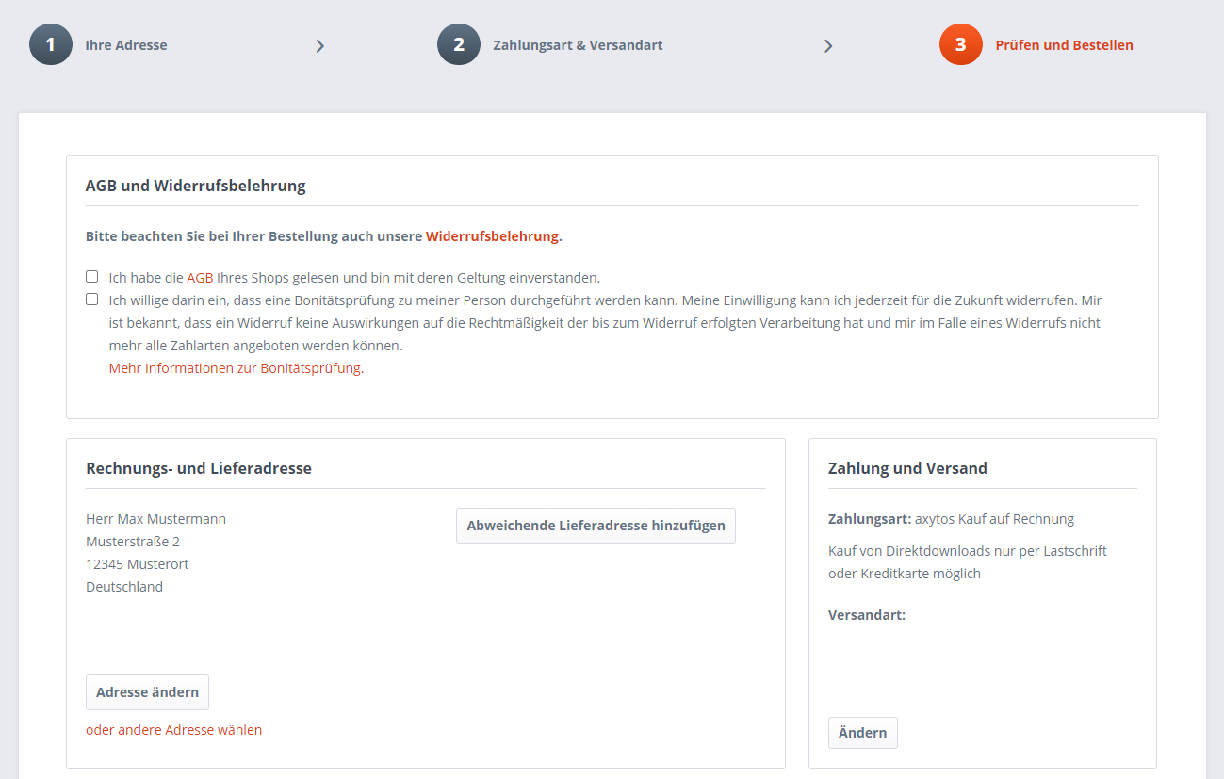
Task: Click 'Abweichende Lieferadresse hinzufügen' button
Action: (596, 526)
